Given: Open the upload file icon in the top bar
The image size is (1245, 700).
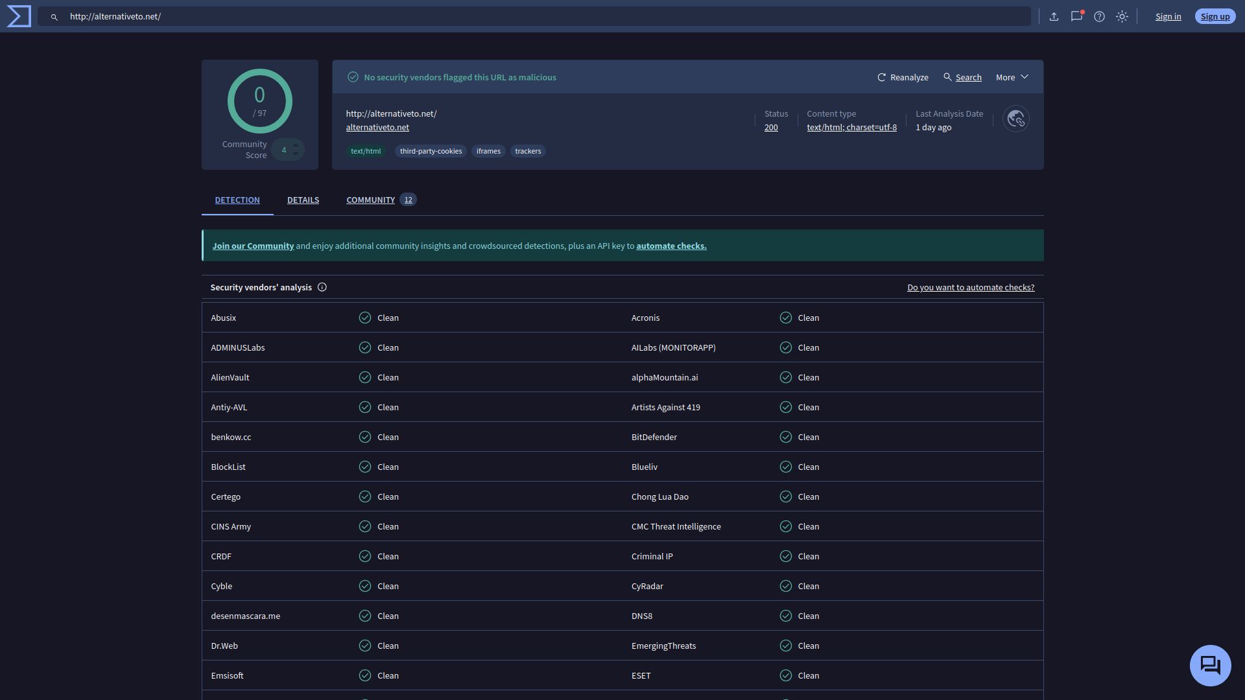Looking at the screenshot, I should point(1055,16).
